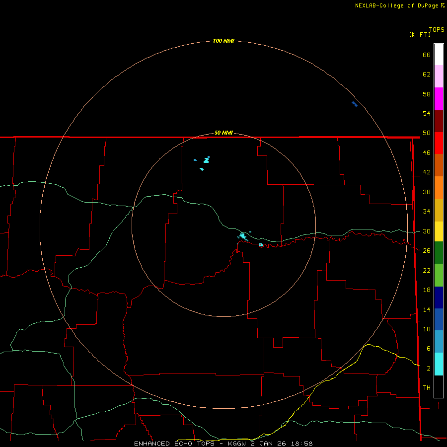Click the 50 scale value
The width and height of the screenshot is (447, 447).
click(427, 133)
